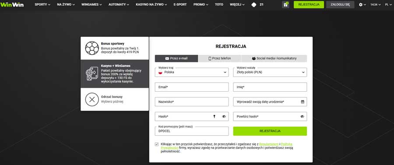Expand the NA ŻYWO menu
This screenshot has width=394, height=165.
click(x=66, y=4)
